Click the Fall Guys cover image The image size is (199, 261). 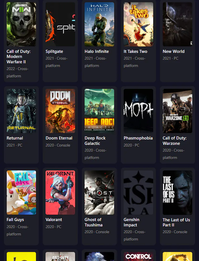coord(21,192)
